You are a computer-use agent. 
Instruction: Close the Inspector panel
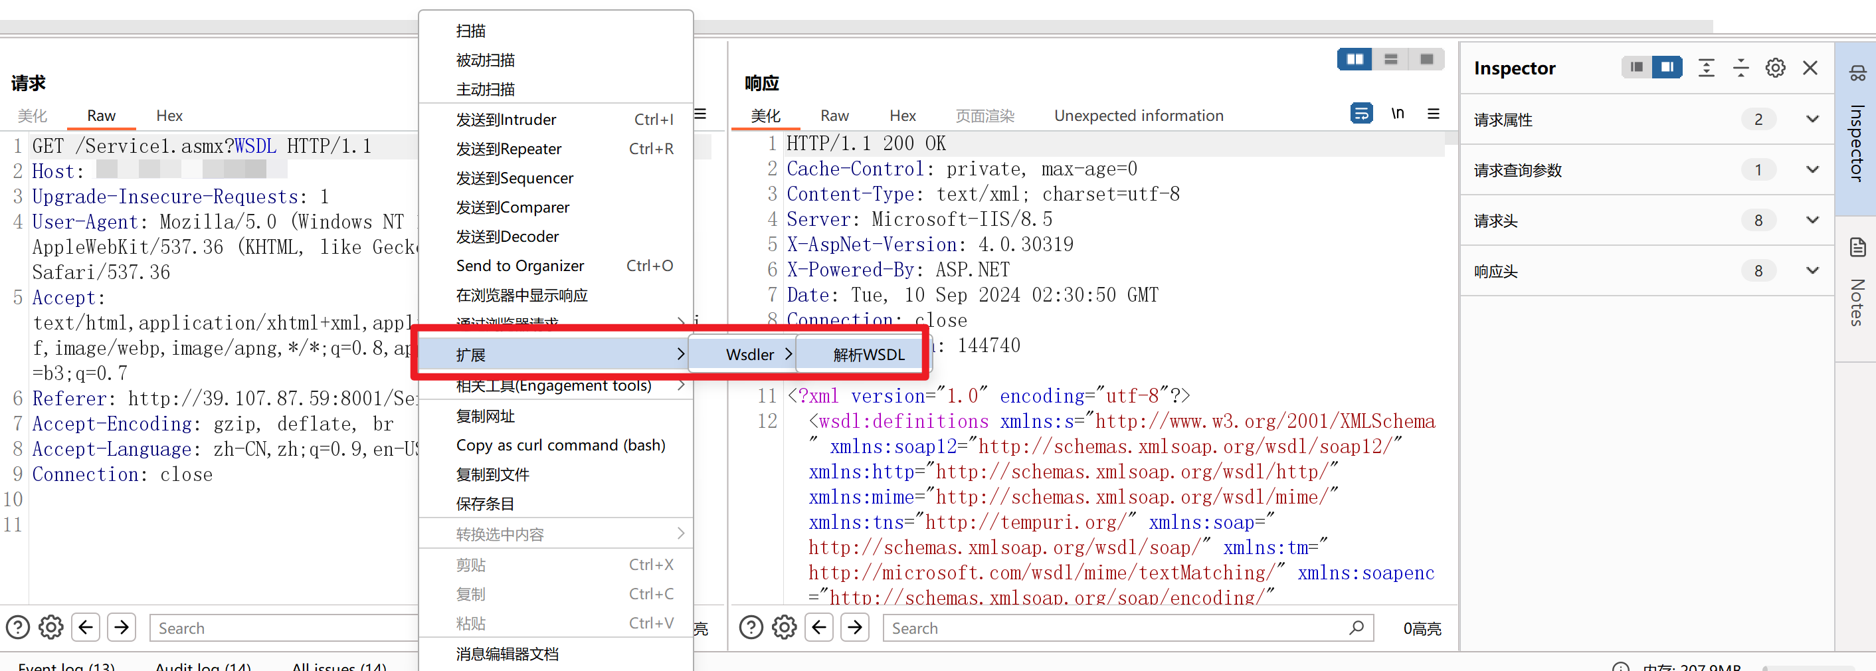(x=1810, y=68)
